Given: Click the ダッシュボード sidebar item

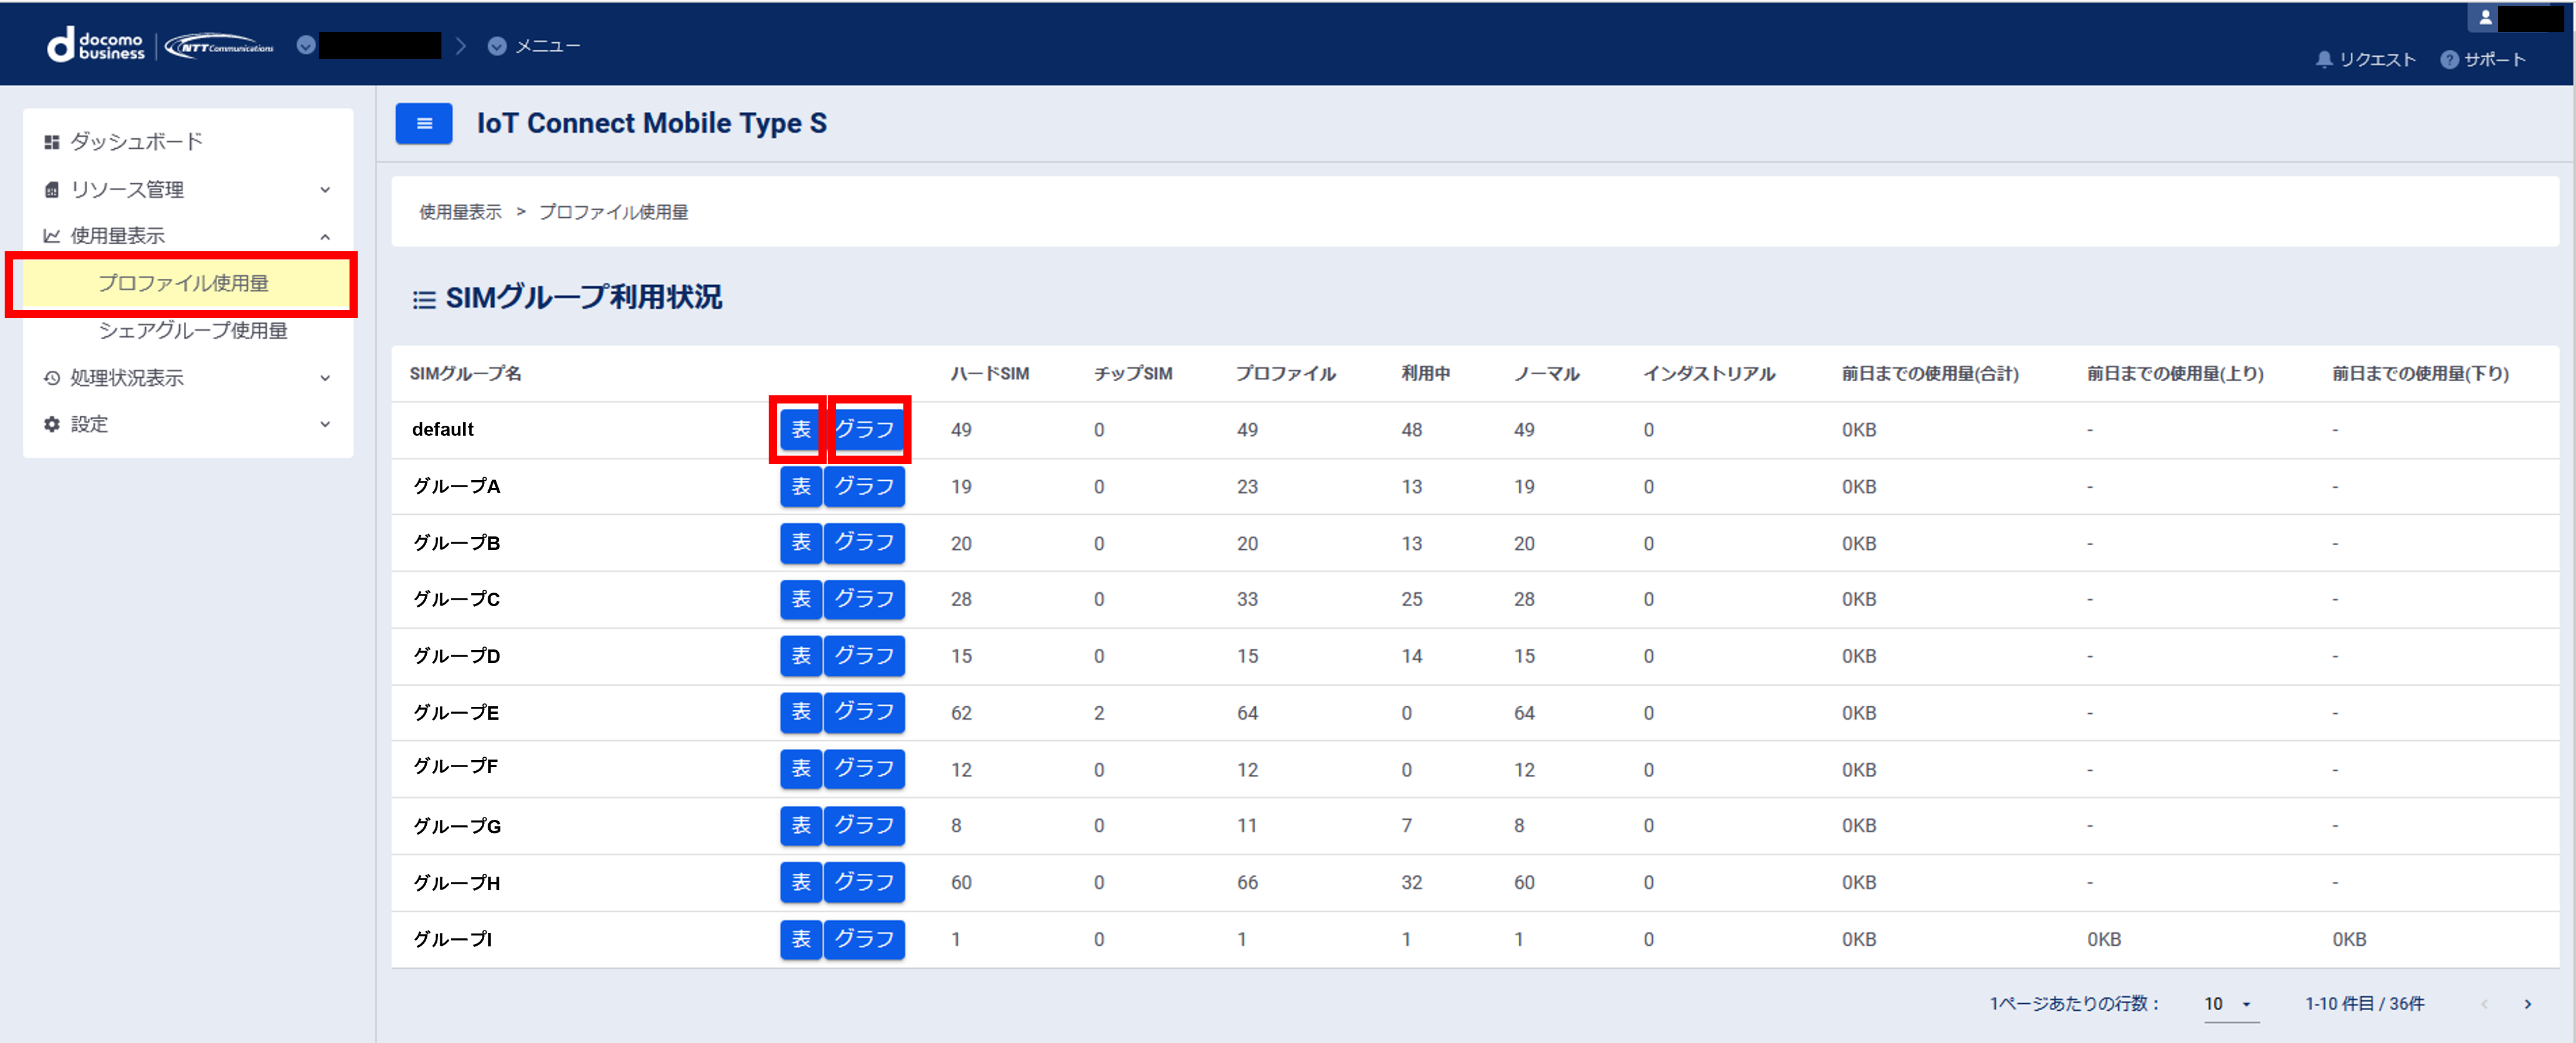Looking at the screenshot, I should pyautogui.click(x=136, y=142).
